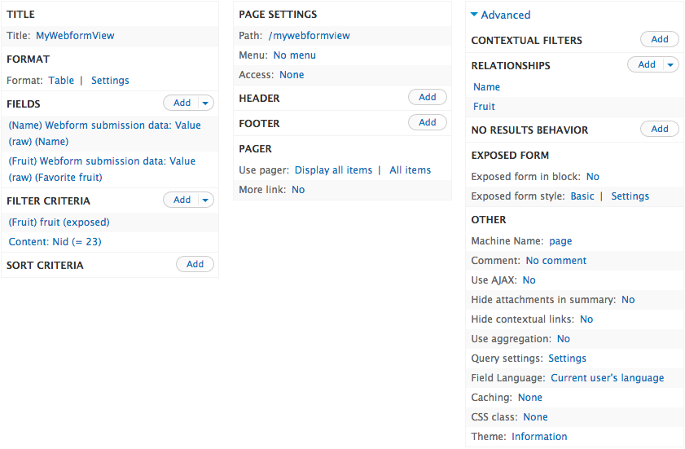This screenshot has width=685, height=449.
Task: Open the Filter Criteria Add dropdown arrow
Action: click(x=206, y=200)
